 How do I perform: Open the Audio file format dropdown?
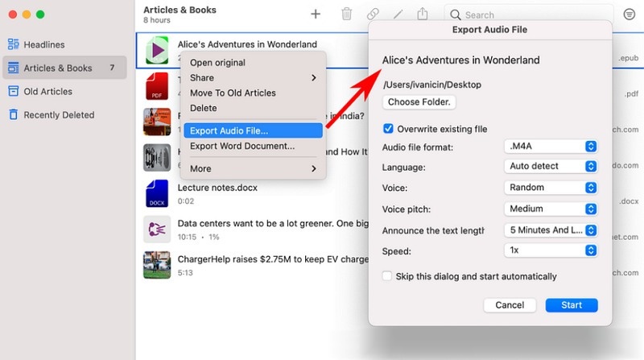pos(551,147)
